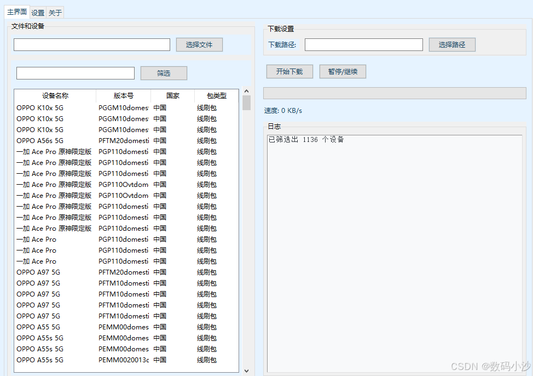Switch to the 主界面 tab
533x376 pixels.
coord(17,12)
